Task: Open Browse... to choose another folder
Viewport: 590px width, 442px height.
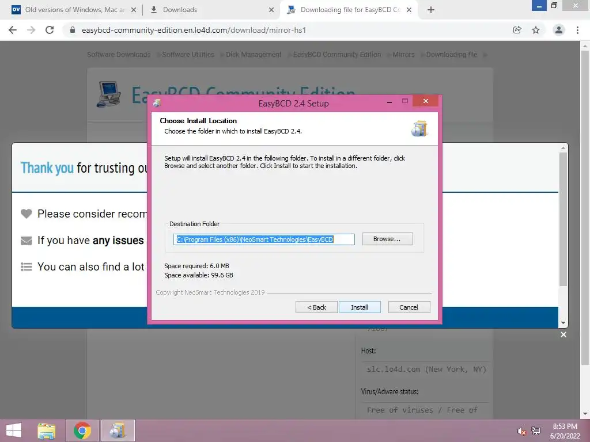Action: [x=387, y=239]
